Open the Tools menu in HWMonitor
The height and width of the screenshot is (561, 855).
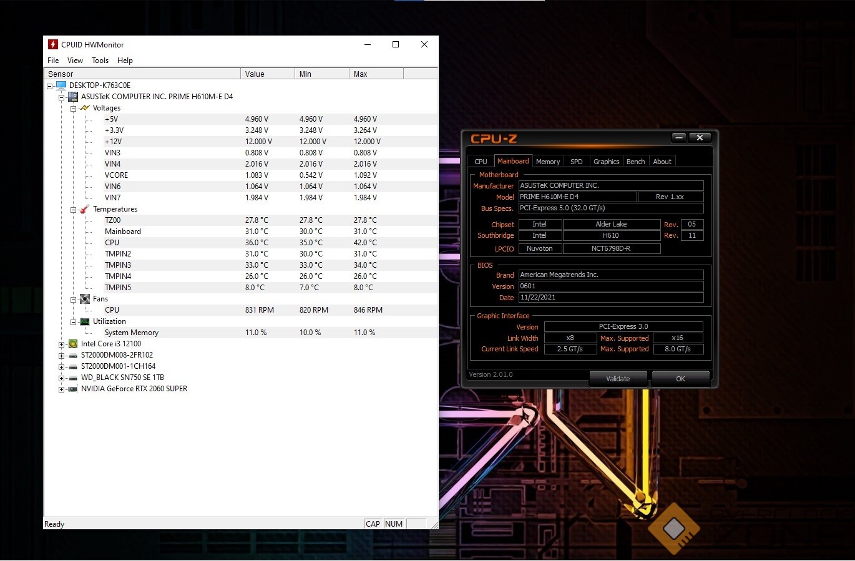coord(100,61)
